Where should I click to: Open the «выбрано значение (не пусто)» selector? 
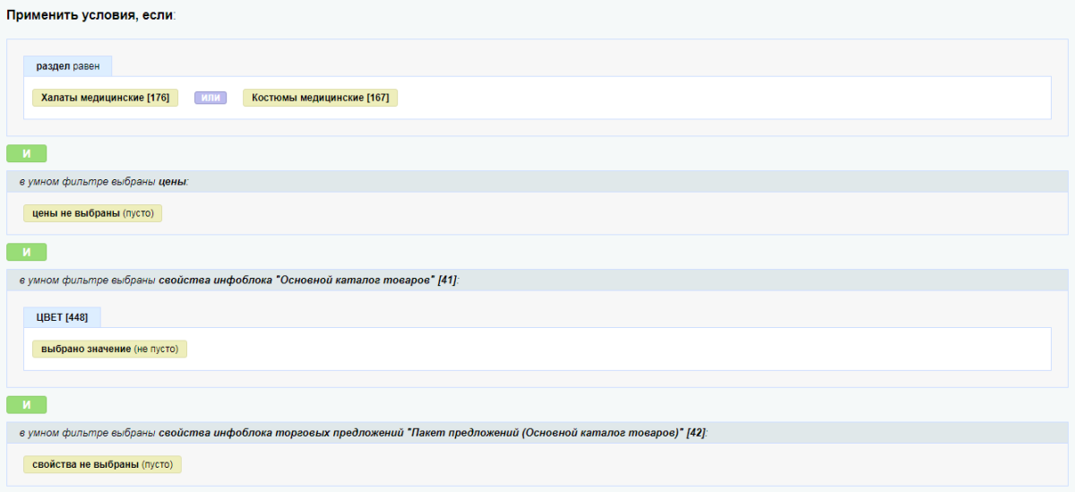tap(109, 349)
